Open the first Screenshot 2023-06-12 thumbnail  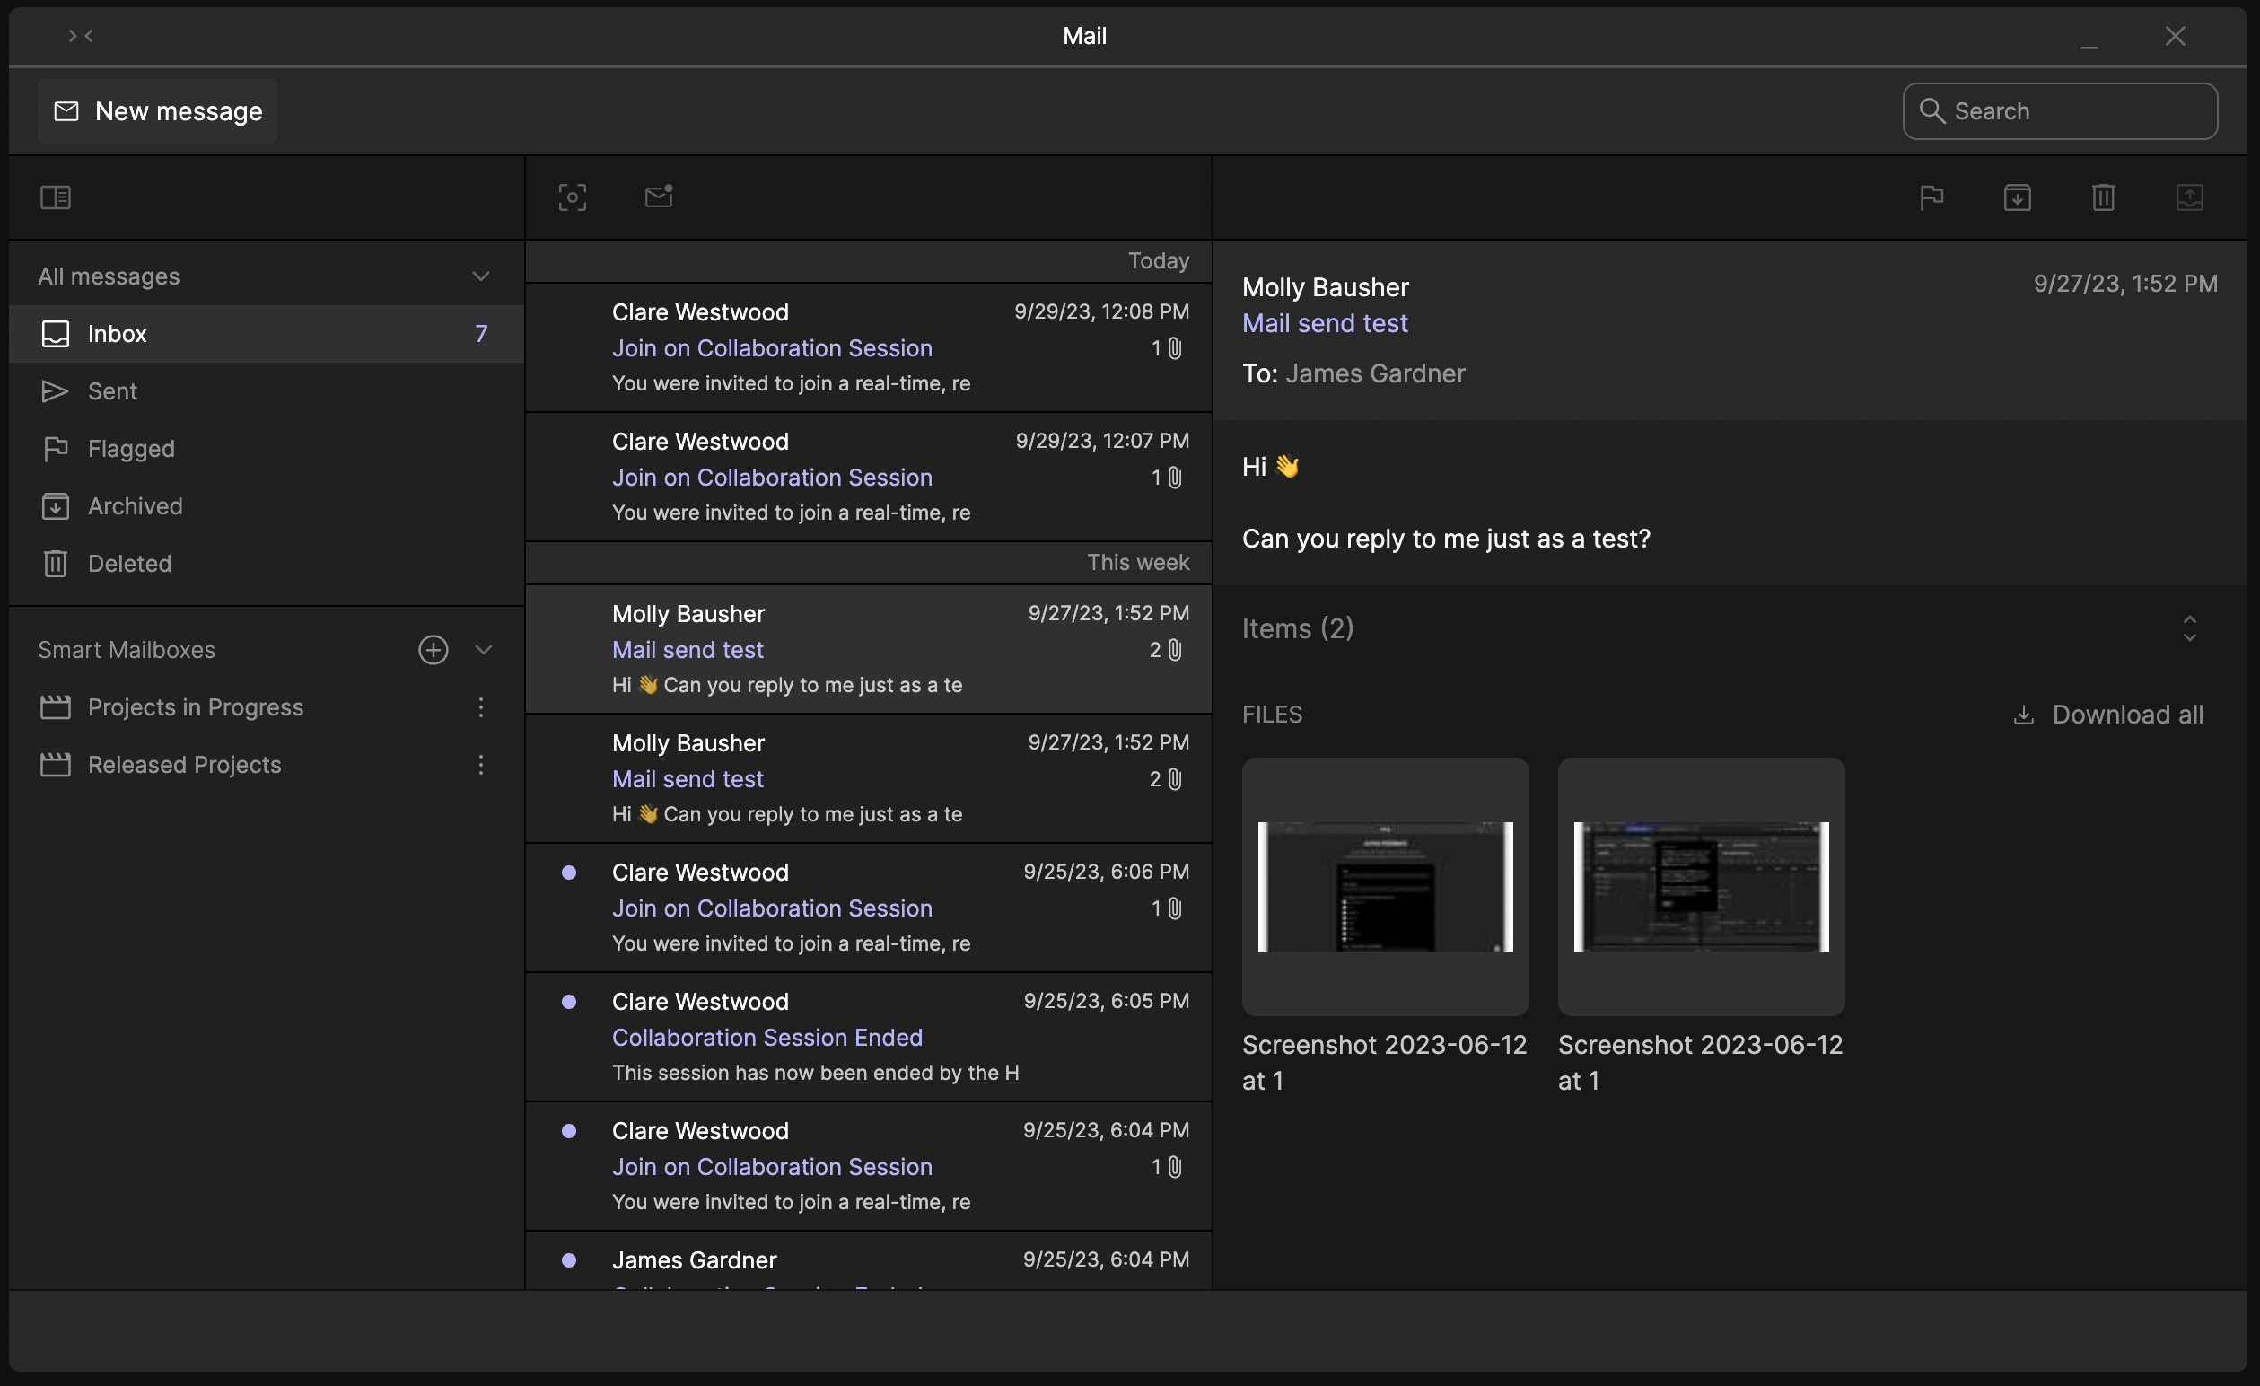1385,886
